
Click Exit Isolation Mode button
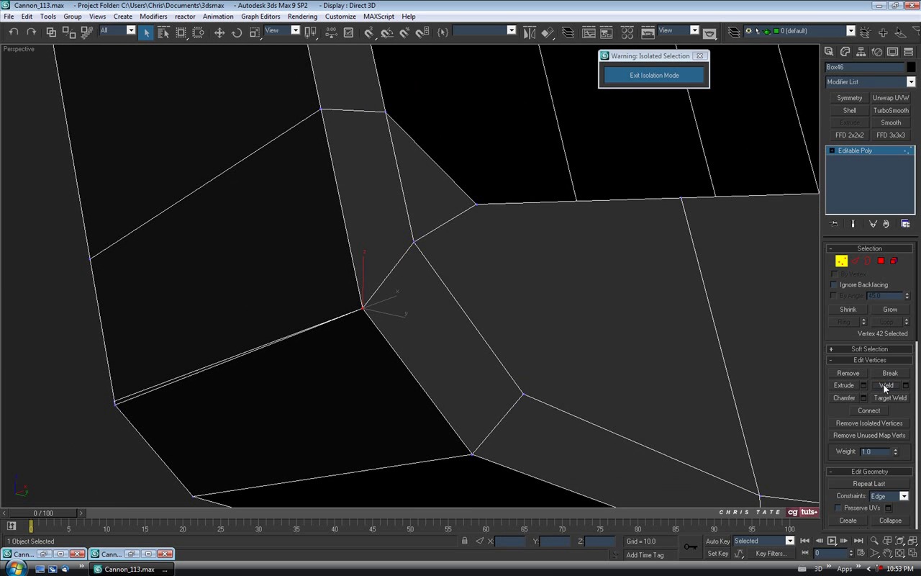[654, 76]
